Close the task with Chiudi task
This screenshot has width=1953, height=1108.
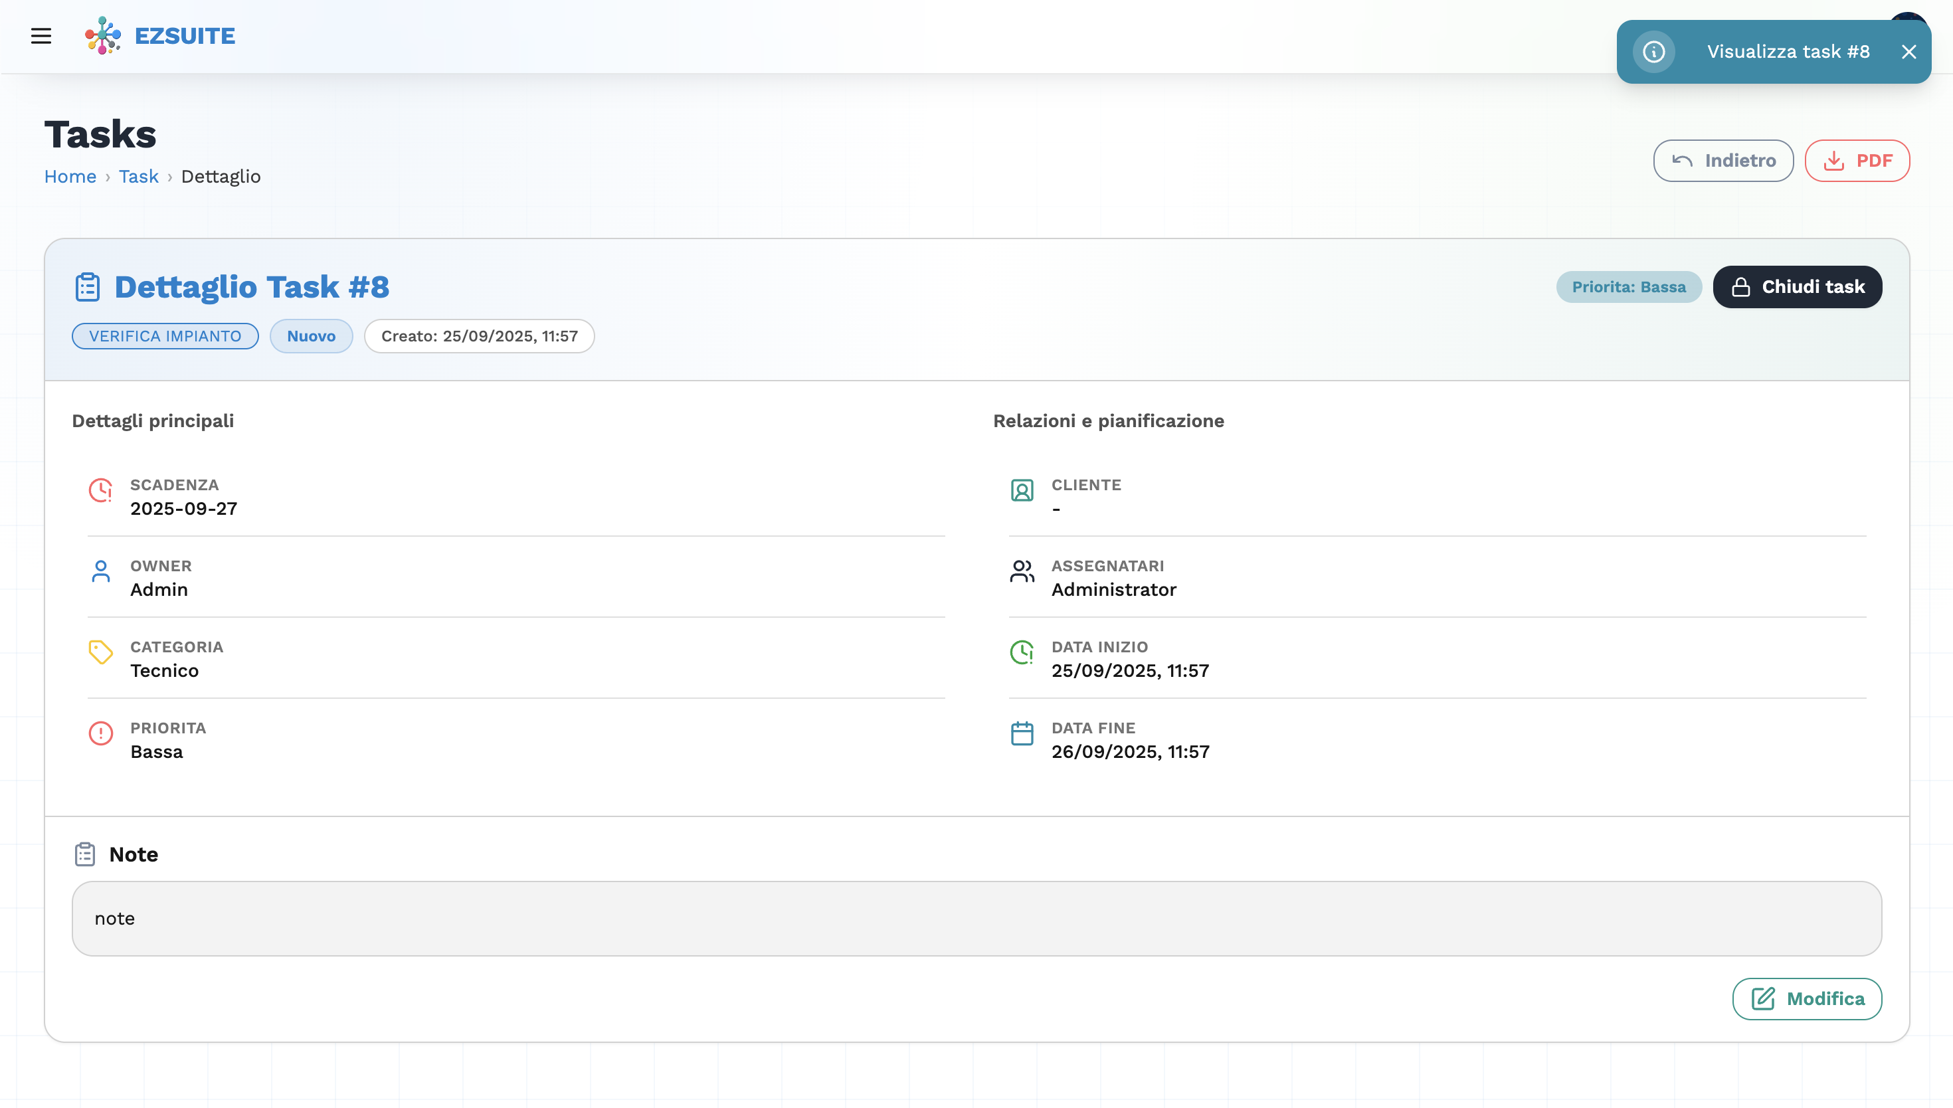pos(1797,287)
